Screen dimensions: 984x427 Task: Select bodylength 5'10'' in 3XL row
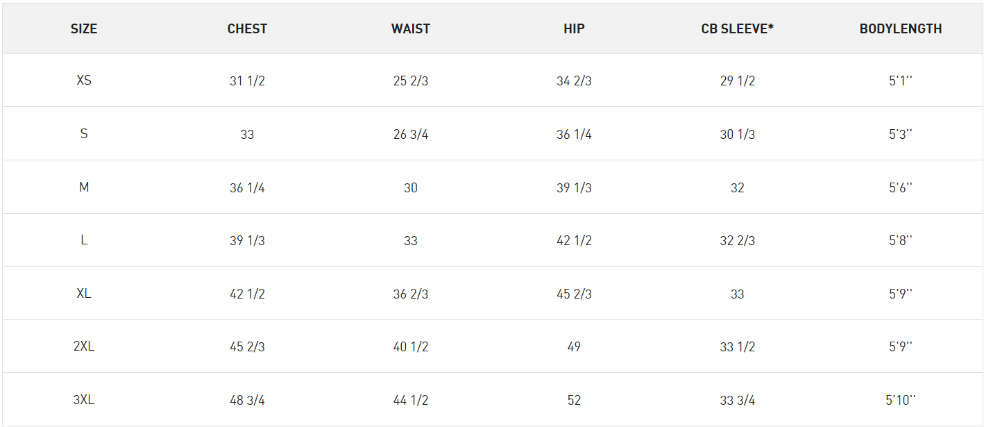tap(901, 400)
